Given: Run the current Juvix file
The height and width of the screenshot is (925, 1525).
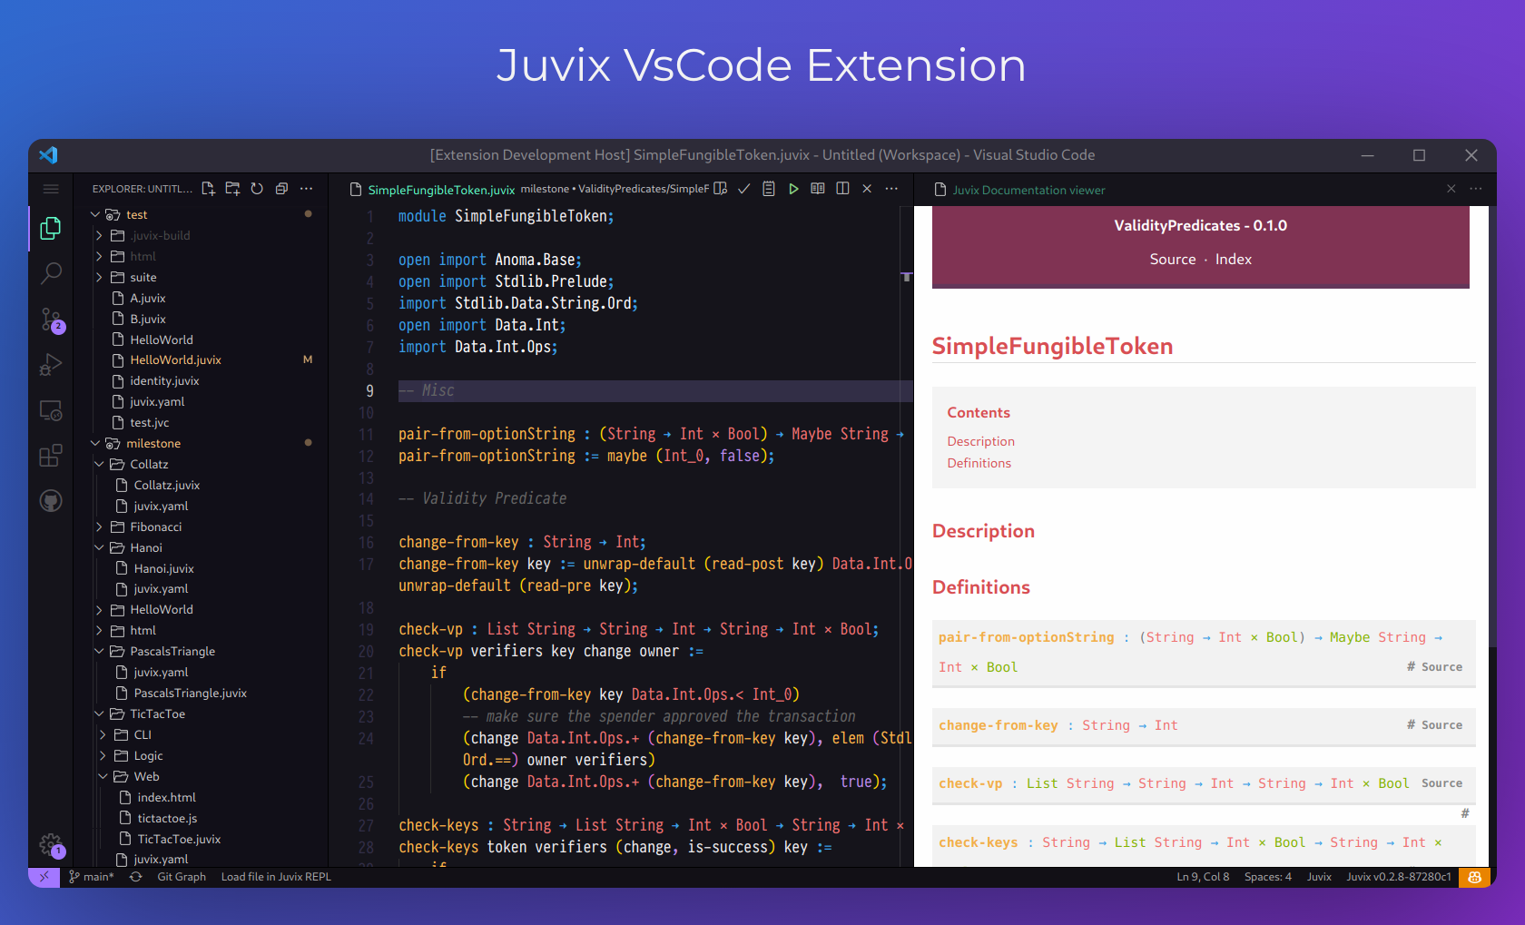Looking at the screenshot, I should [793, 189].
